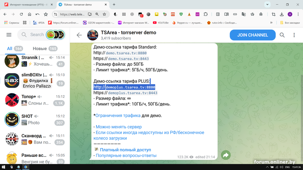
Task: Click the ENG language indicator in tray
Action: [287, 167]
